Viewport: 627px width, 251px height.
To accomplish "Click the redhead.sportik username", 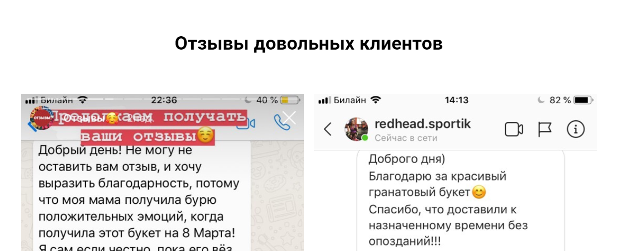I will point(423,124).
